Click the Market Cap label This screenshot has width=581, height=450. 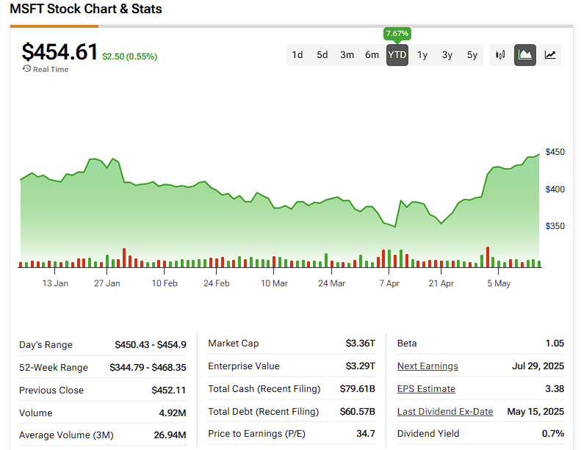click(234, 344)
